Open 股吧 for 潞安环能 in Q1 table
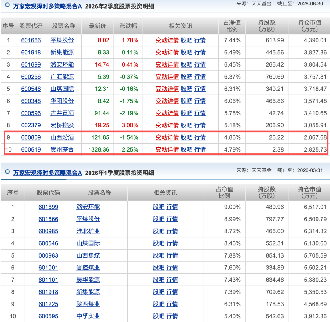Image resolution: width=330 pixels, height=322 pixels. 159,207
